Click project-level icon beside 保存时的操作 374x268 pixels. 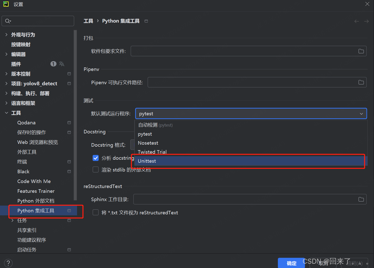point(69,132)
